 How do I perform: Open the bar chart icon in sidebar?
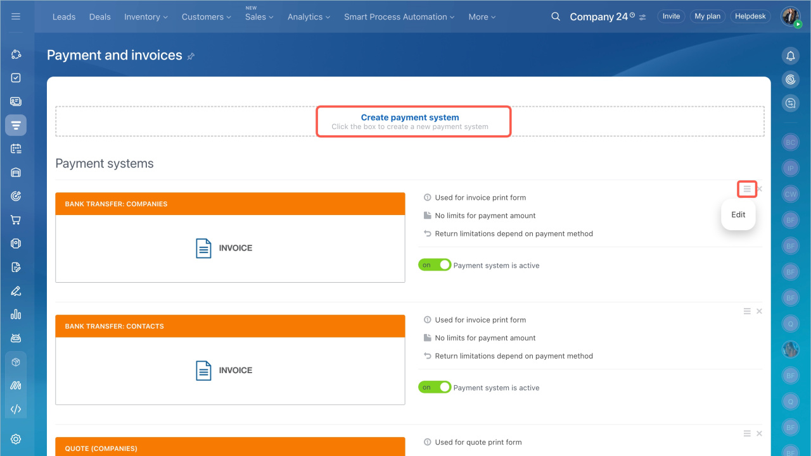[16, 314]
